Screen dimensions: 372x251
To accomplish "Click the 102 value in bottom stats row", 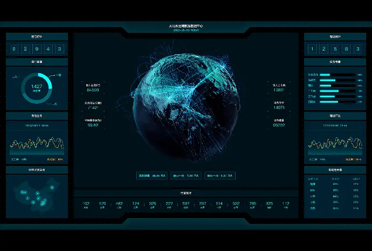I will (x=86, y=204).
